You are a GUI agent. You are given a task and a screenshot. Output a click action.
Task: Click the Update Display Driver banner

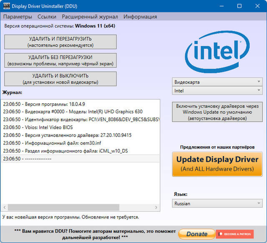click(x=217, y=164)
